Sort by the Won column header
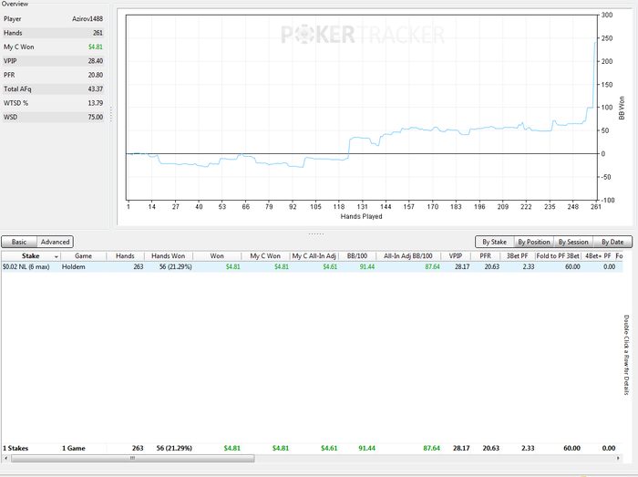This screenshot has width=638, height=477. (217, 256)
